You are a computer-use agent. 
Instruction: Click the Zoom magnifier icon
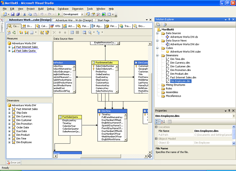click(90, 32)
